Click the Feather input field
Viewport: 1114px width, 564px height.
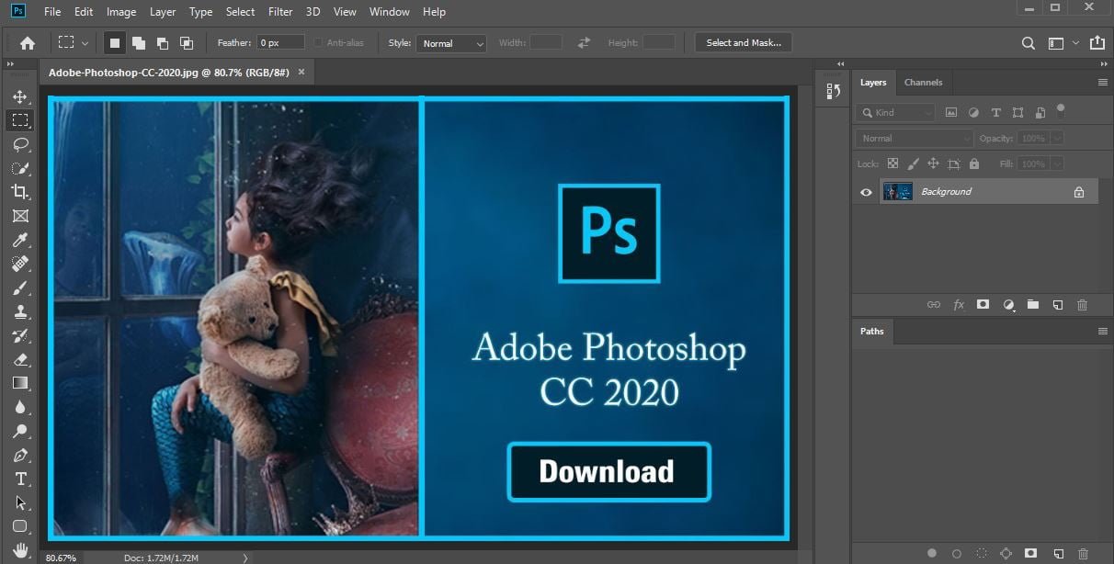(x=280, y=43)
